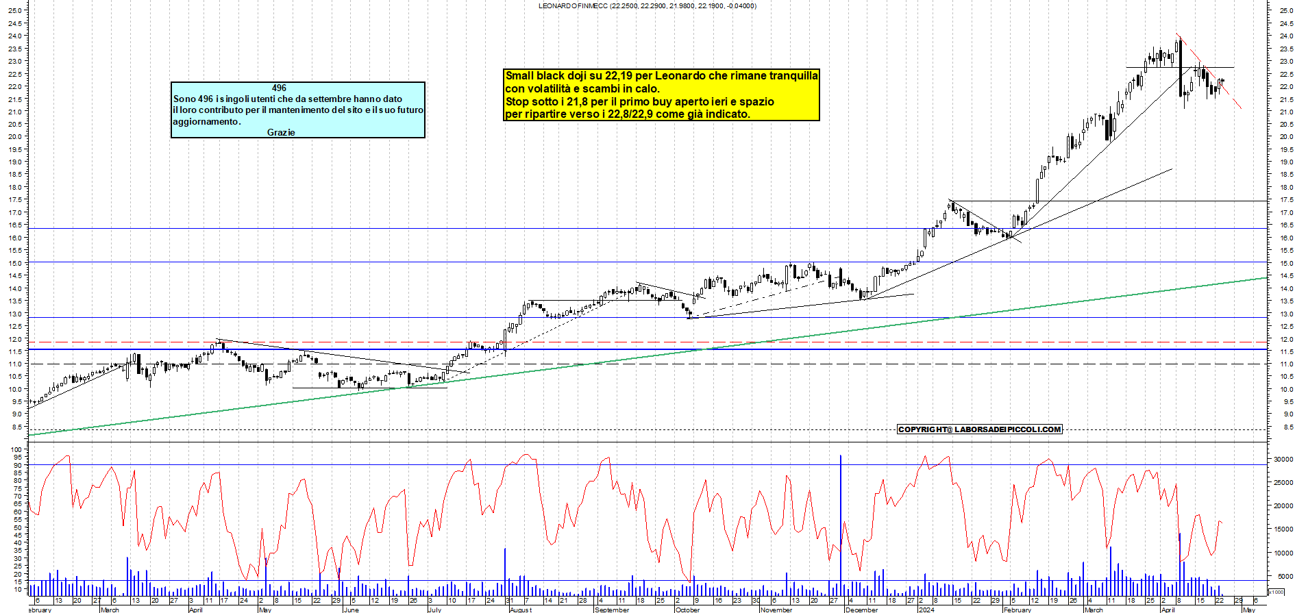Click the line 'il loro contributo per il mantenimento'
The width and height of the screenshot is (1295, 613).
(298, 110)
